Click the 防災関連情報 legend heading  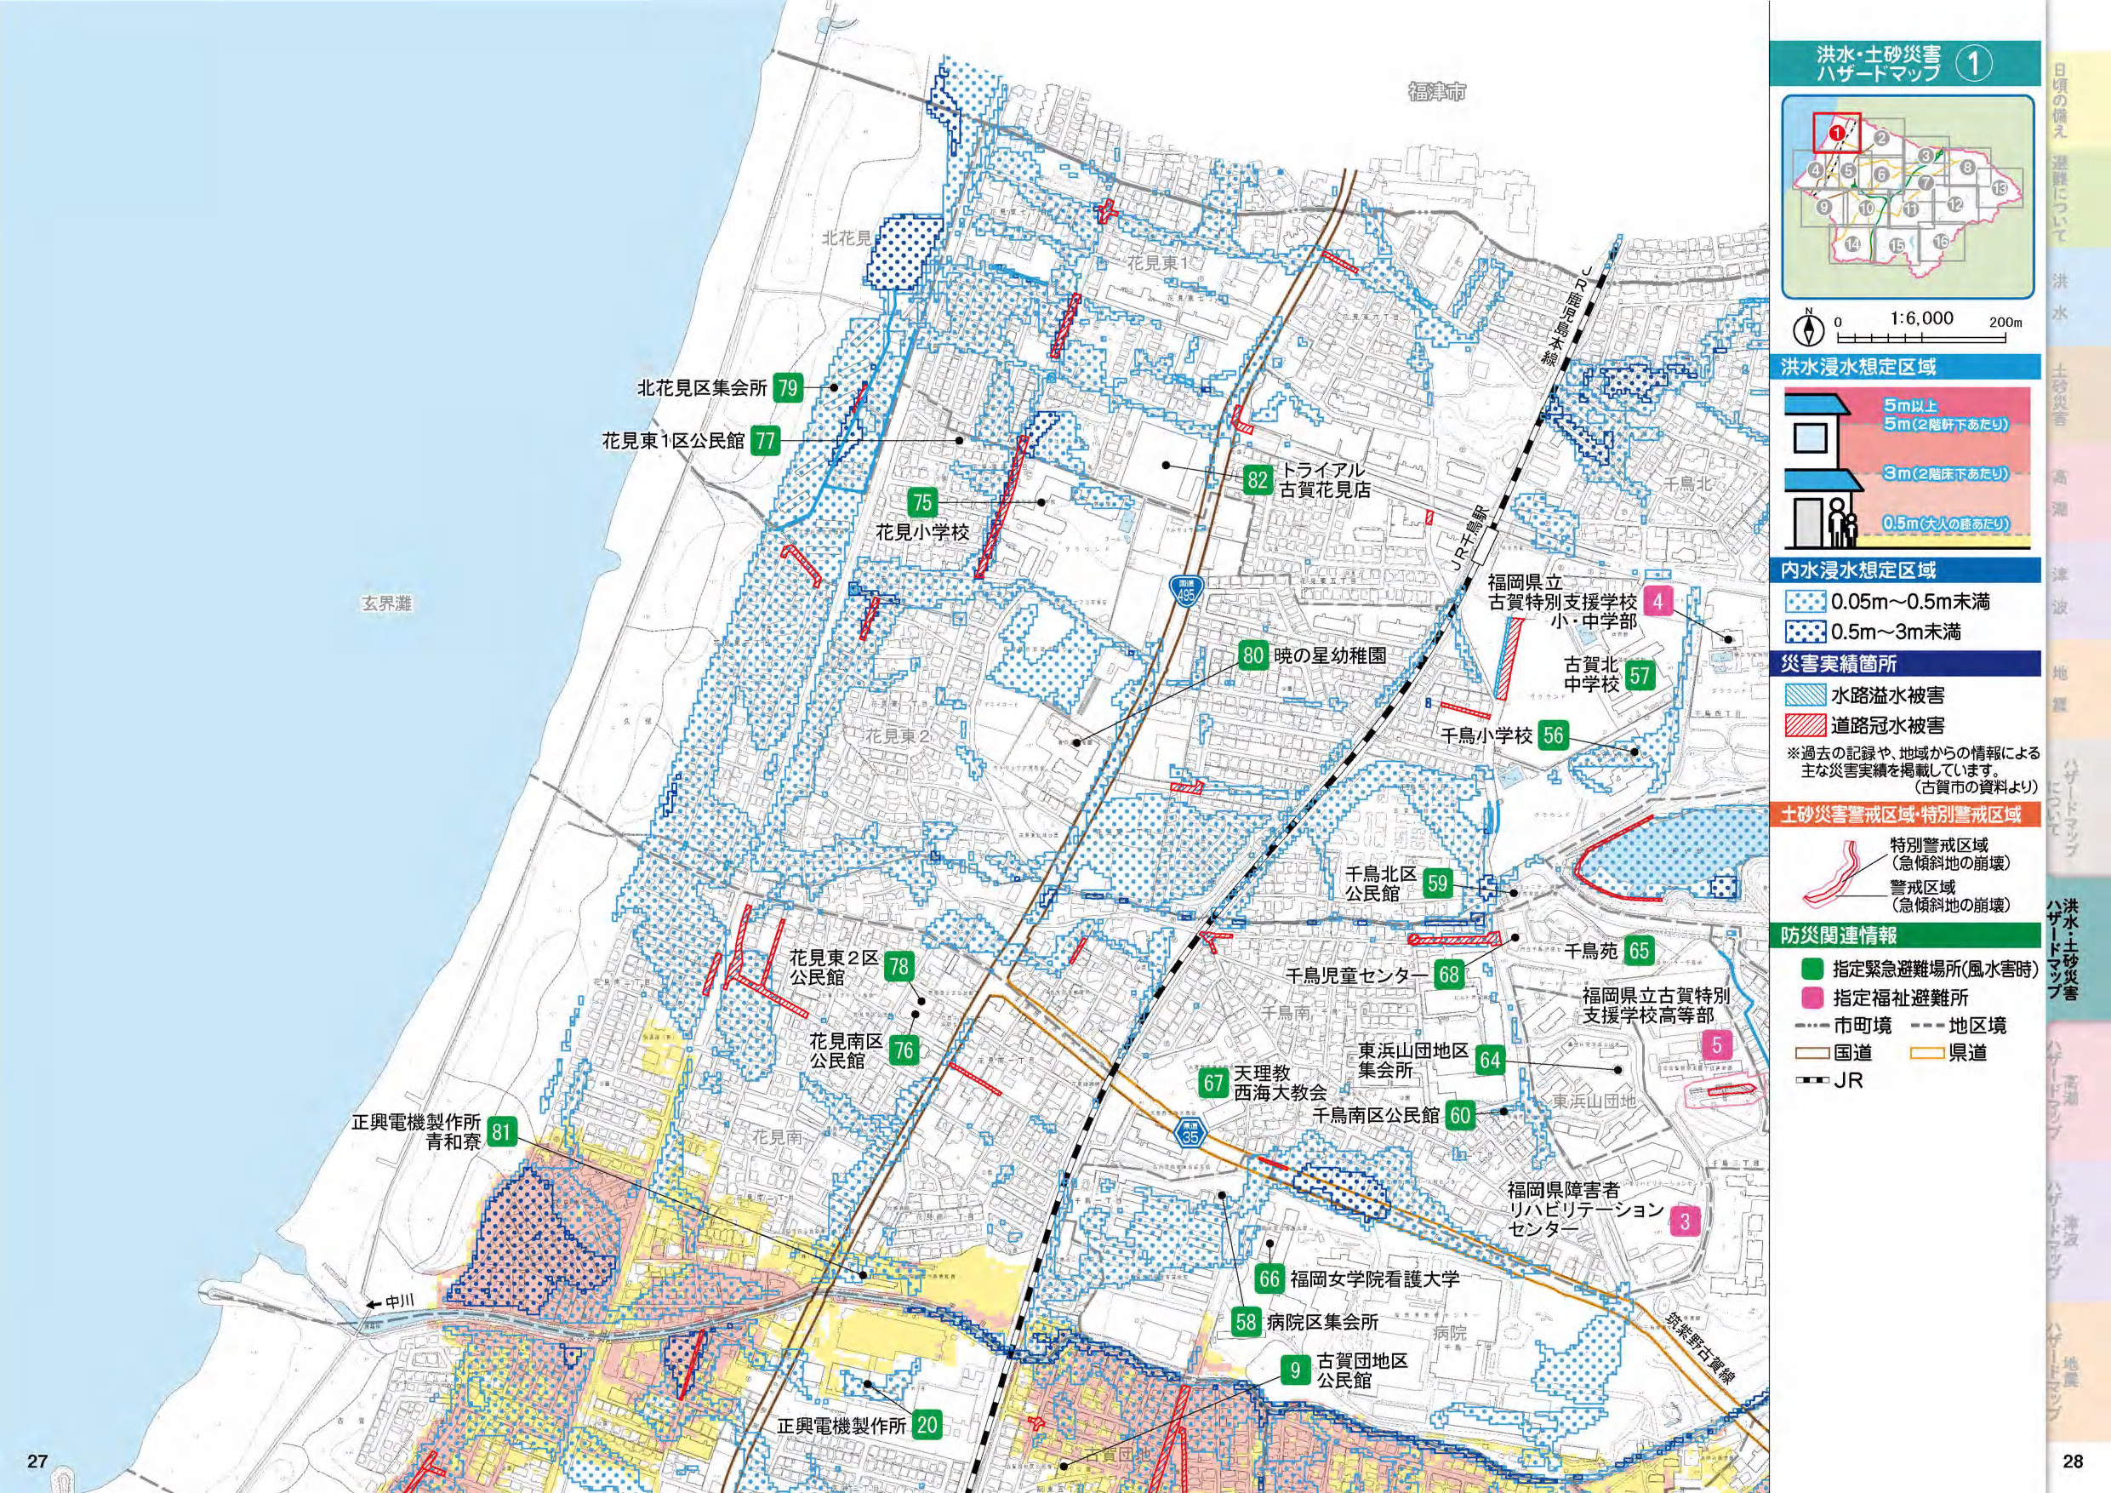[1903, 935]
